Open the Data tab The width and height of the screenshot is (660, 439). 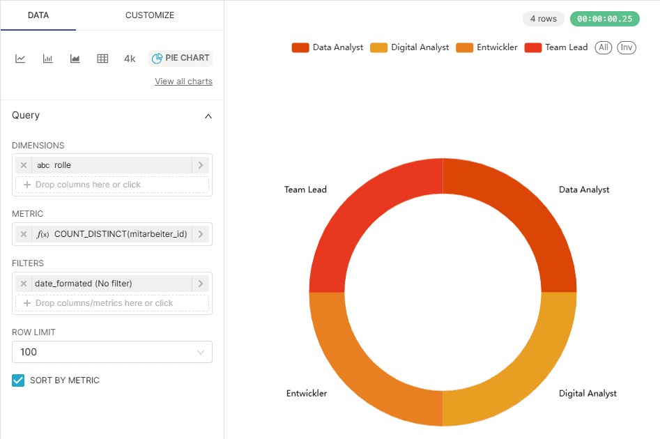tap(38, 15)
